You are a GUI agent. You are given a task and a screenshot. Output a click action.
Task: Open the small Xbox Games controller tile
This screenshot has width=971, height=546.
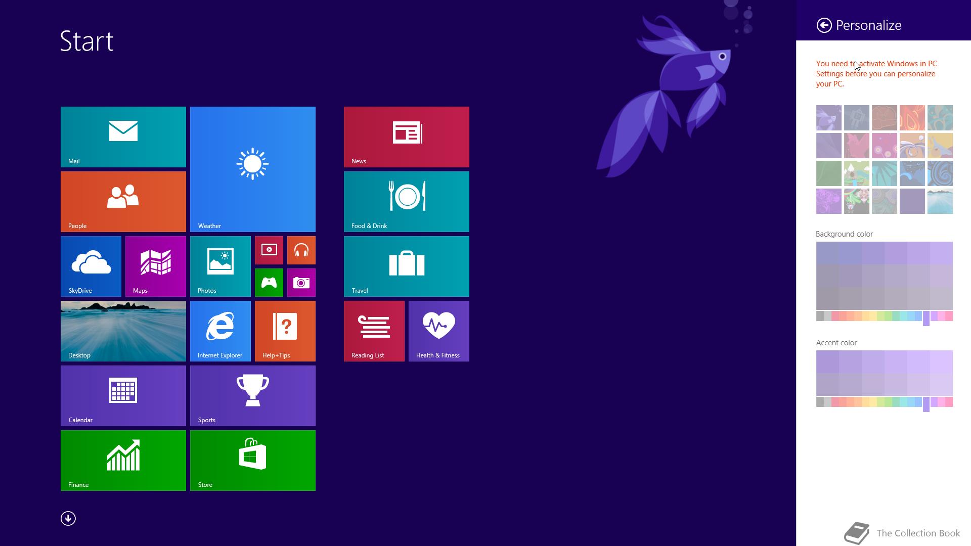pyautogui.click(x=269, y=282)
